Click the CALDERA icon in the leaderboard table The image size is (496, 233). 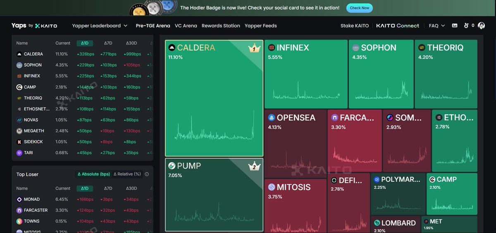pyautogui.click(x=19, y=54)
